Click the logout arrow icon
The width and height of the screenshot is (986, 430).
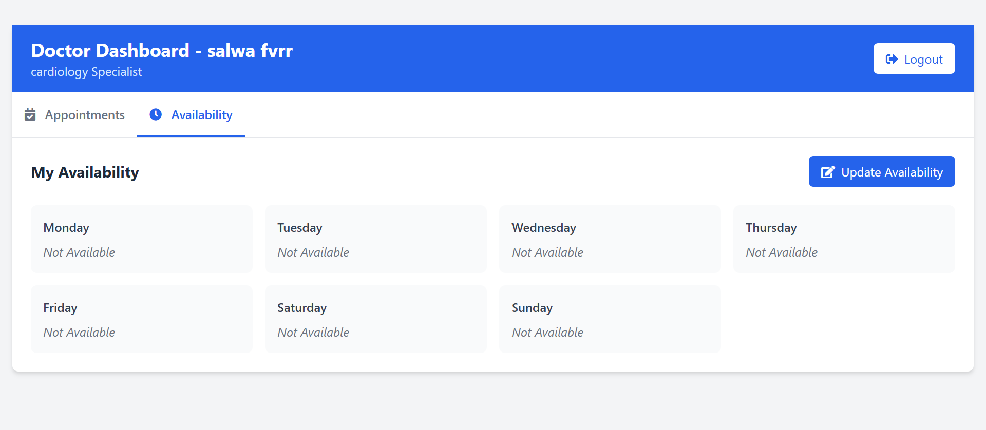[892, 59]
